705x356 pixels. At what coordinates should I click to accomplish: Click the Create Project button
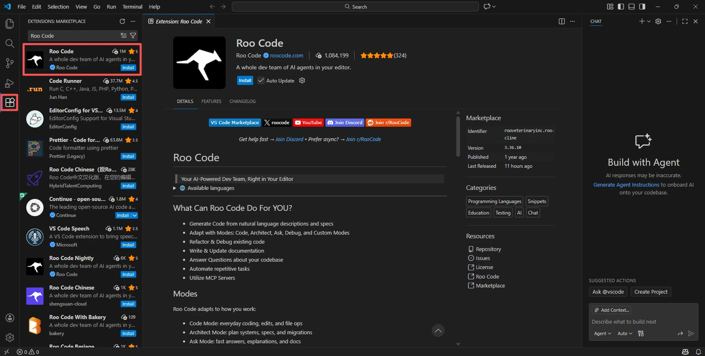pyautogui.click(x=651, y=292)
